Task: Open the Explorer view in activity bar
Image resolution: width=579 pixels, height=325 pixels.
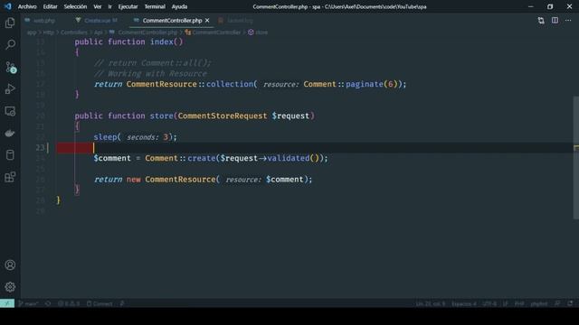Action: click(x=10, y=23)
